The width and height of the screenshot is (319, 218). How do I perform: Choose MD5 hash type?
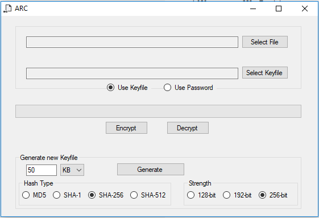(34, 195)
